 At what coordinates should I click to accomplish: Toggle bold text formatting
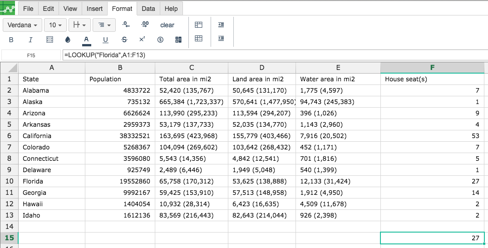[11, 40]
